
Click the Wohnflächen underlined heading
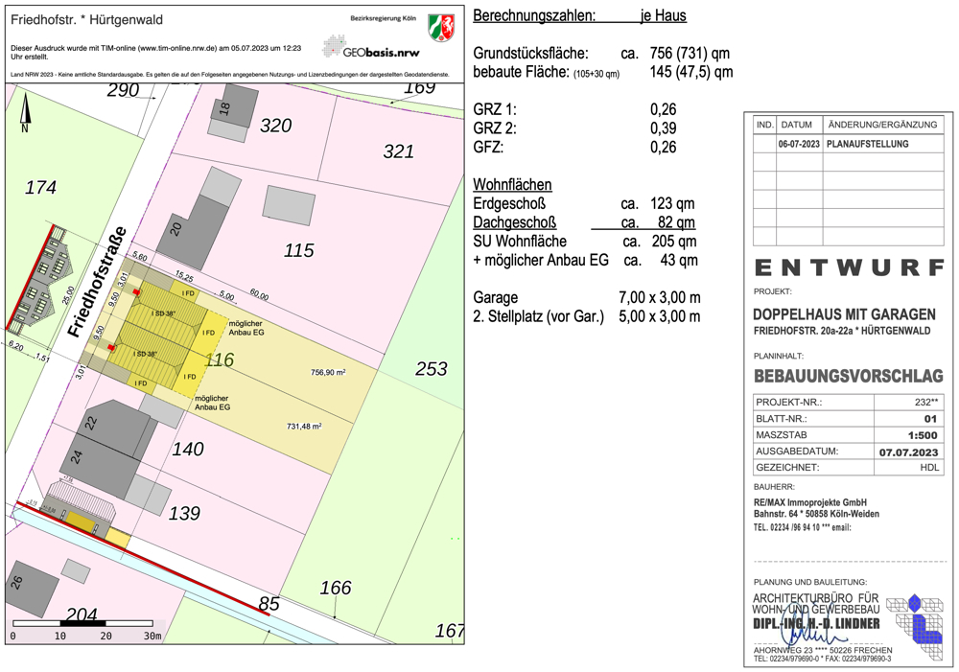point(512,184)
